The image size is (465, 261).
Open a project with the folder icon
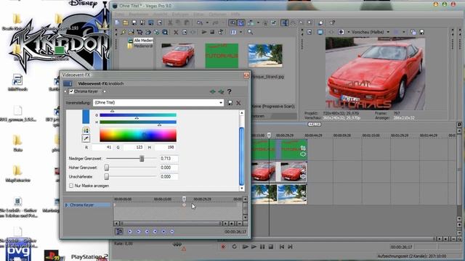(x=126, y=22)
